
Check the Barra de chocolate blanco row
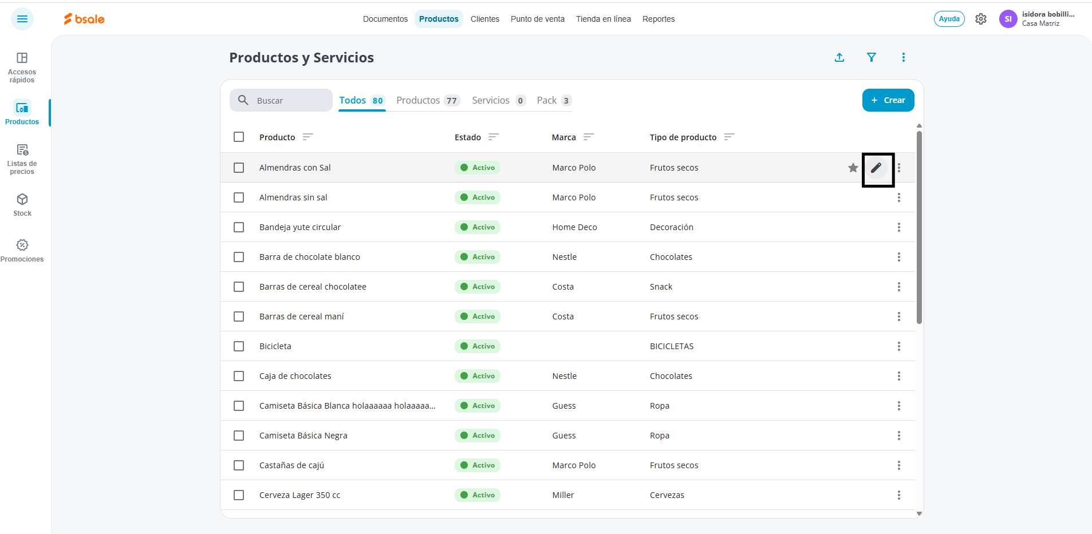[x=239, y=257]
